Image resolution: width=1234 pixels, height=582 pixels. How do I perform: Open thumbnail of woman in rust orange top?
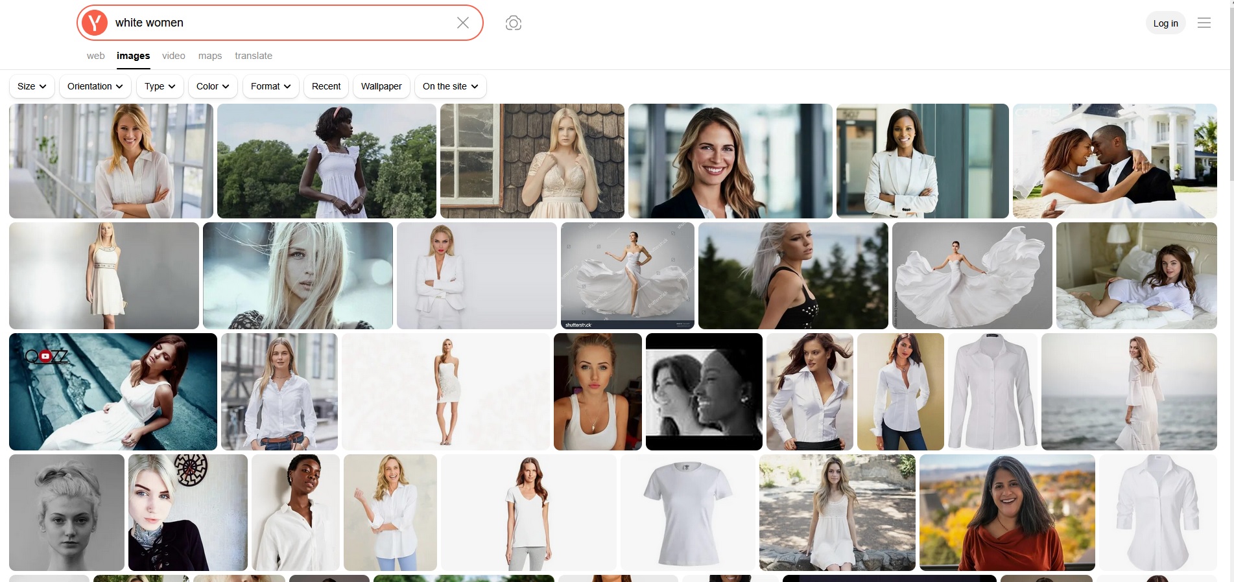point(1007,513)
